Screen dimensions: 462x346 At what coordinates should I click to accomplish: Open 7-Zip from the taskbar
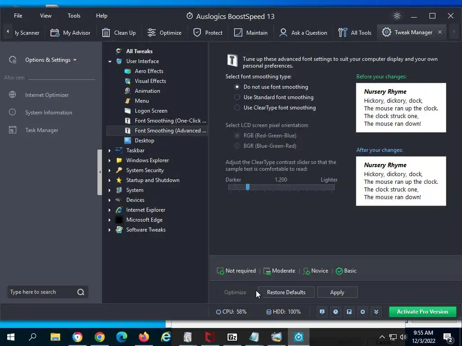pyautogui.click(x=232, y=337)
